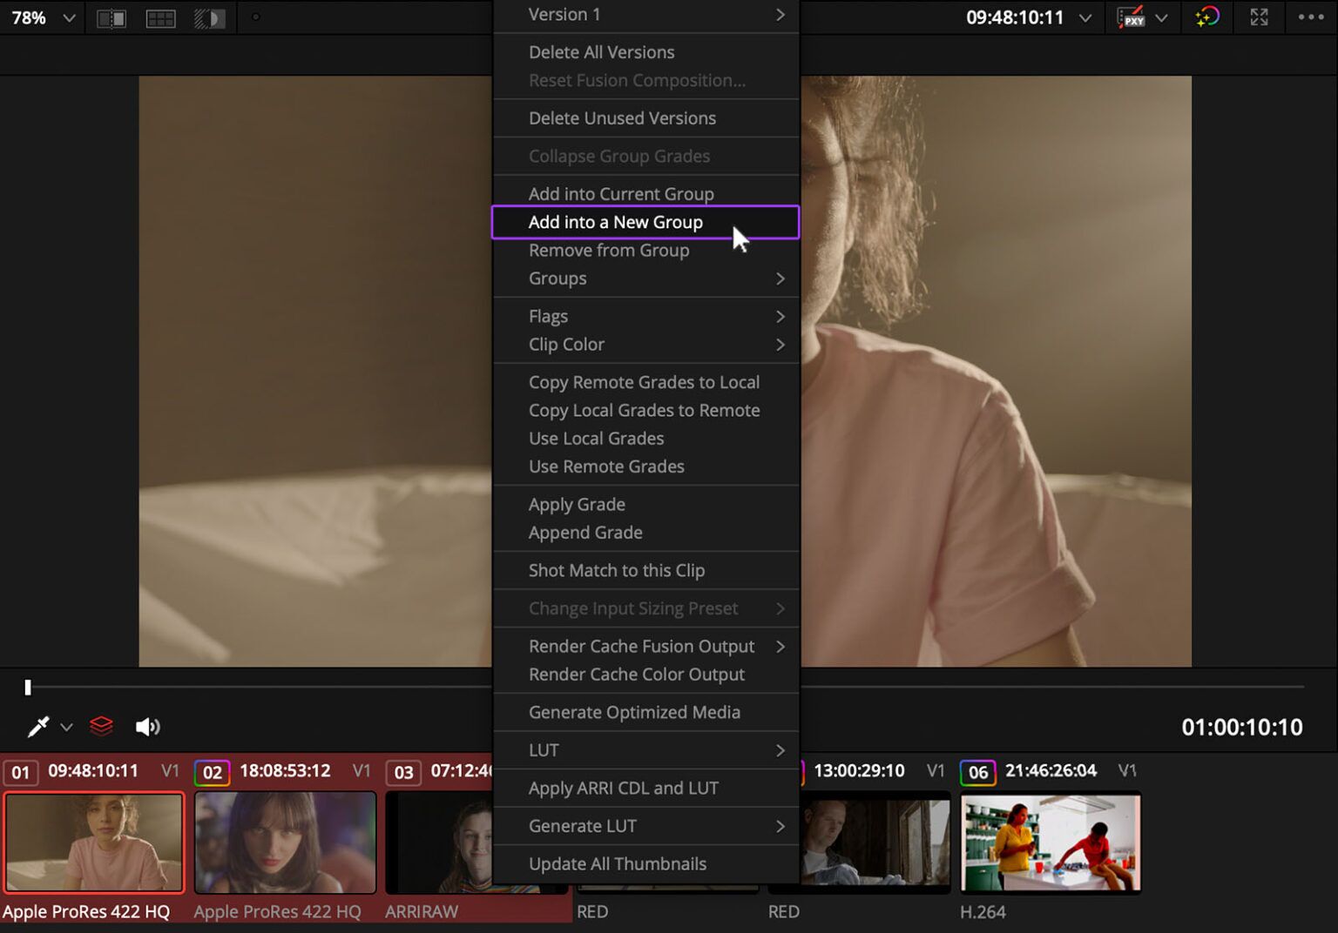Click the red layers unmix icon
This screenshot has height=933, width=1338.
pos(101,726)
